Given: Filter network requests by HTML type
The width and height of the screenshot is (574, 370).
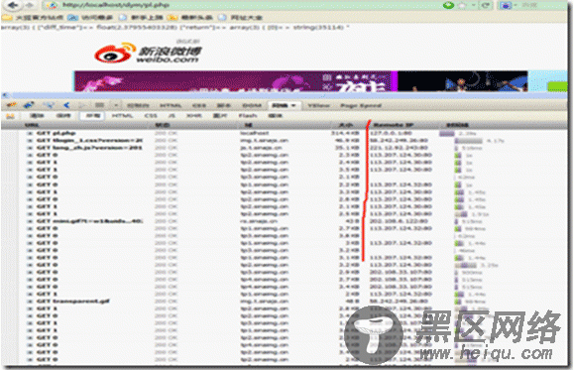Looking at the screenshot, I should (122, 116).
